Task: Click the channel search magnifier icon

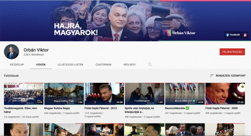Action: (150, 65)
